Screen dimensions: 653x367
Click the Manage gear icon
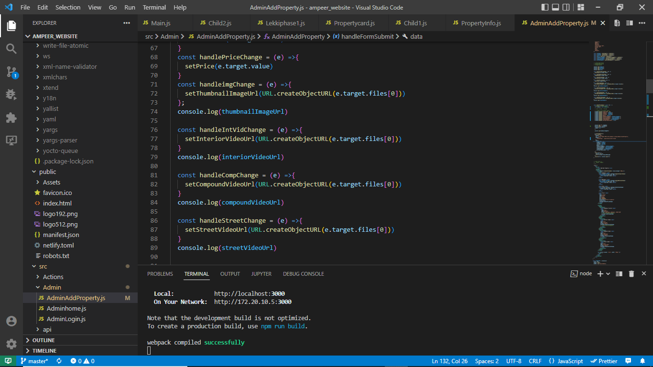(x=11, y=344)
